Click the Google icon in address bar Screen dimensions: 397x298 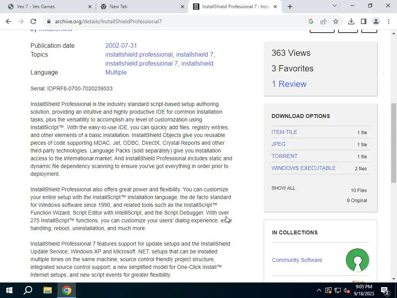(x=311, y=22)
